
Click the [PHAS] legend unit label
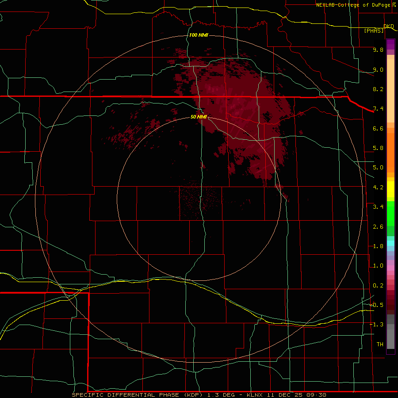[374, 31]
